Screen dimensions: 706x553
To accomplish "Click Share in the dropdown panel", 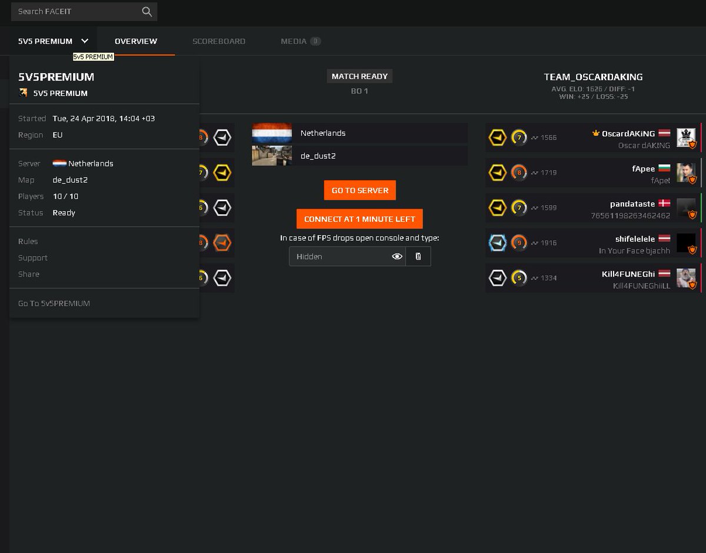I will point(29,274).
